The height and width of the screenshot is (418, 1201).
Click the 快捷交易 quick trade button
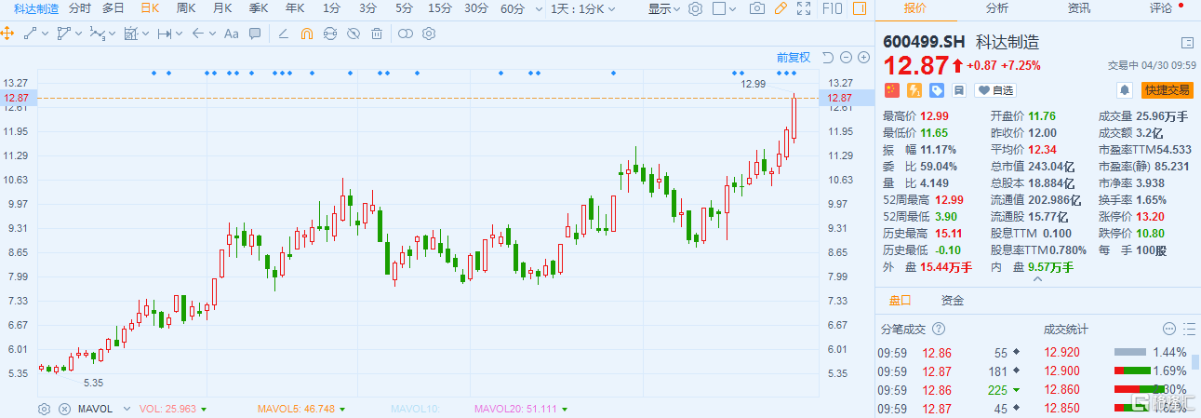[x=1167, y=90]
